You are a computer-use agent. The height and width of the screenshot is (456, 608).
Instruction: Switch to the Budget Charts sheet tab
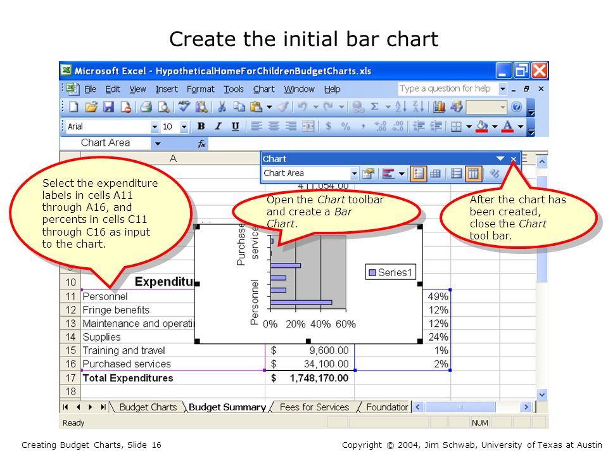[x=148, y=407]
